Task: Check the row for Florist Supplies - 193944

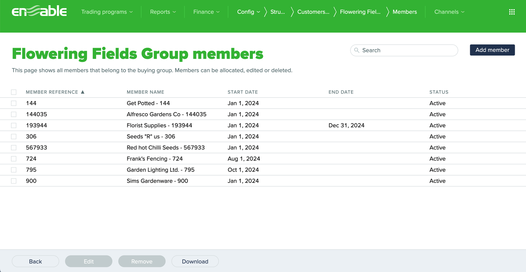Action: point(14,125)
